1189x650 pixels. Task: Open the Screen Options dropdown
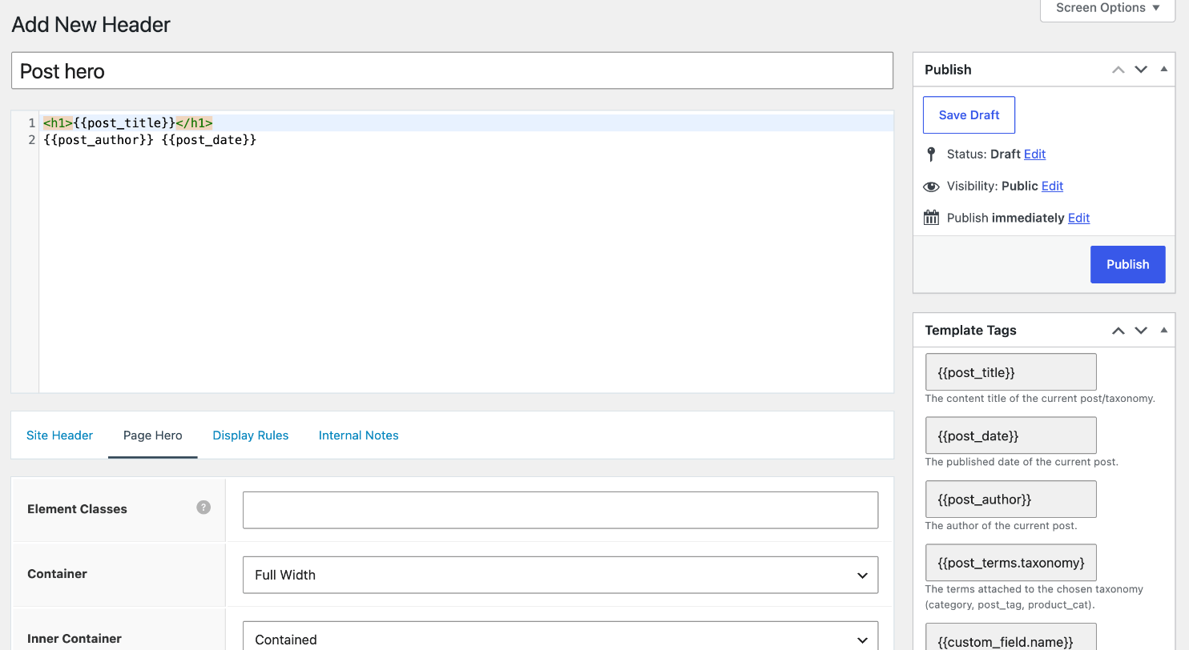[x=1108, y=10]
